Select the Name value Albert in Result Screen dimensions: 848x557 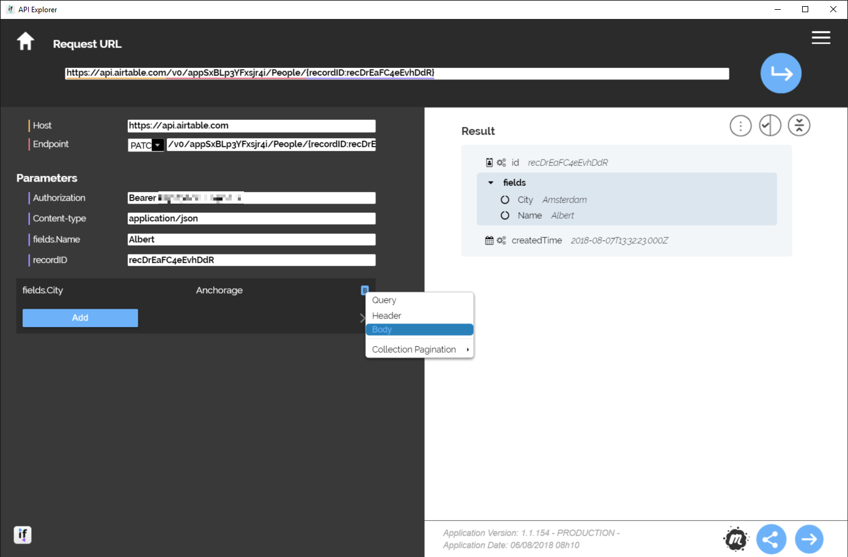[x=562, y=216]
